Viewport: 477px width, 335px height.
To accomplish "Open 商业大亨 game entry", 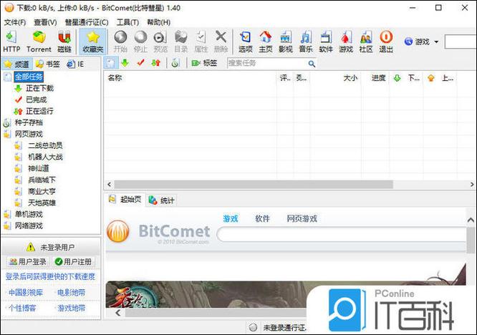I will [42, 192].
